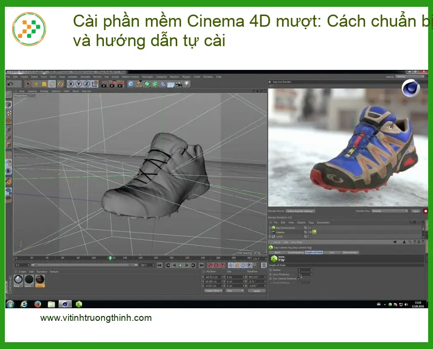Select Iray Environment in object manager

(285, 228)
